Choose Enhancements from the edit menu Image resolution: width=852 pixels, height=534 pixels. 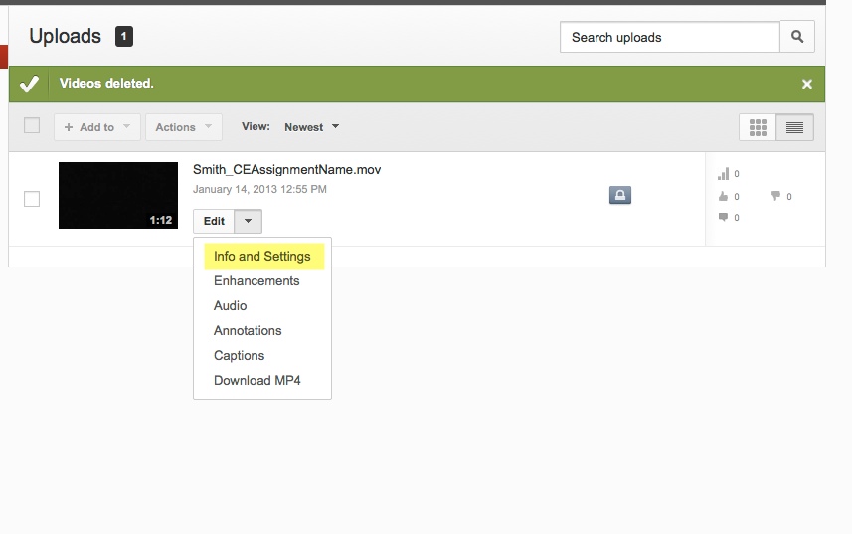tap(256, 281)
